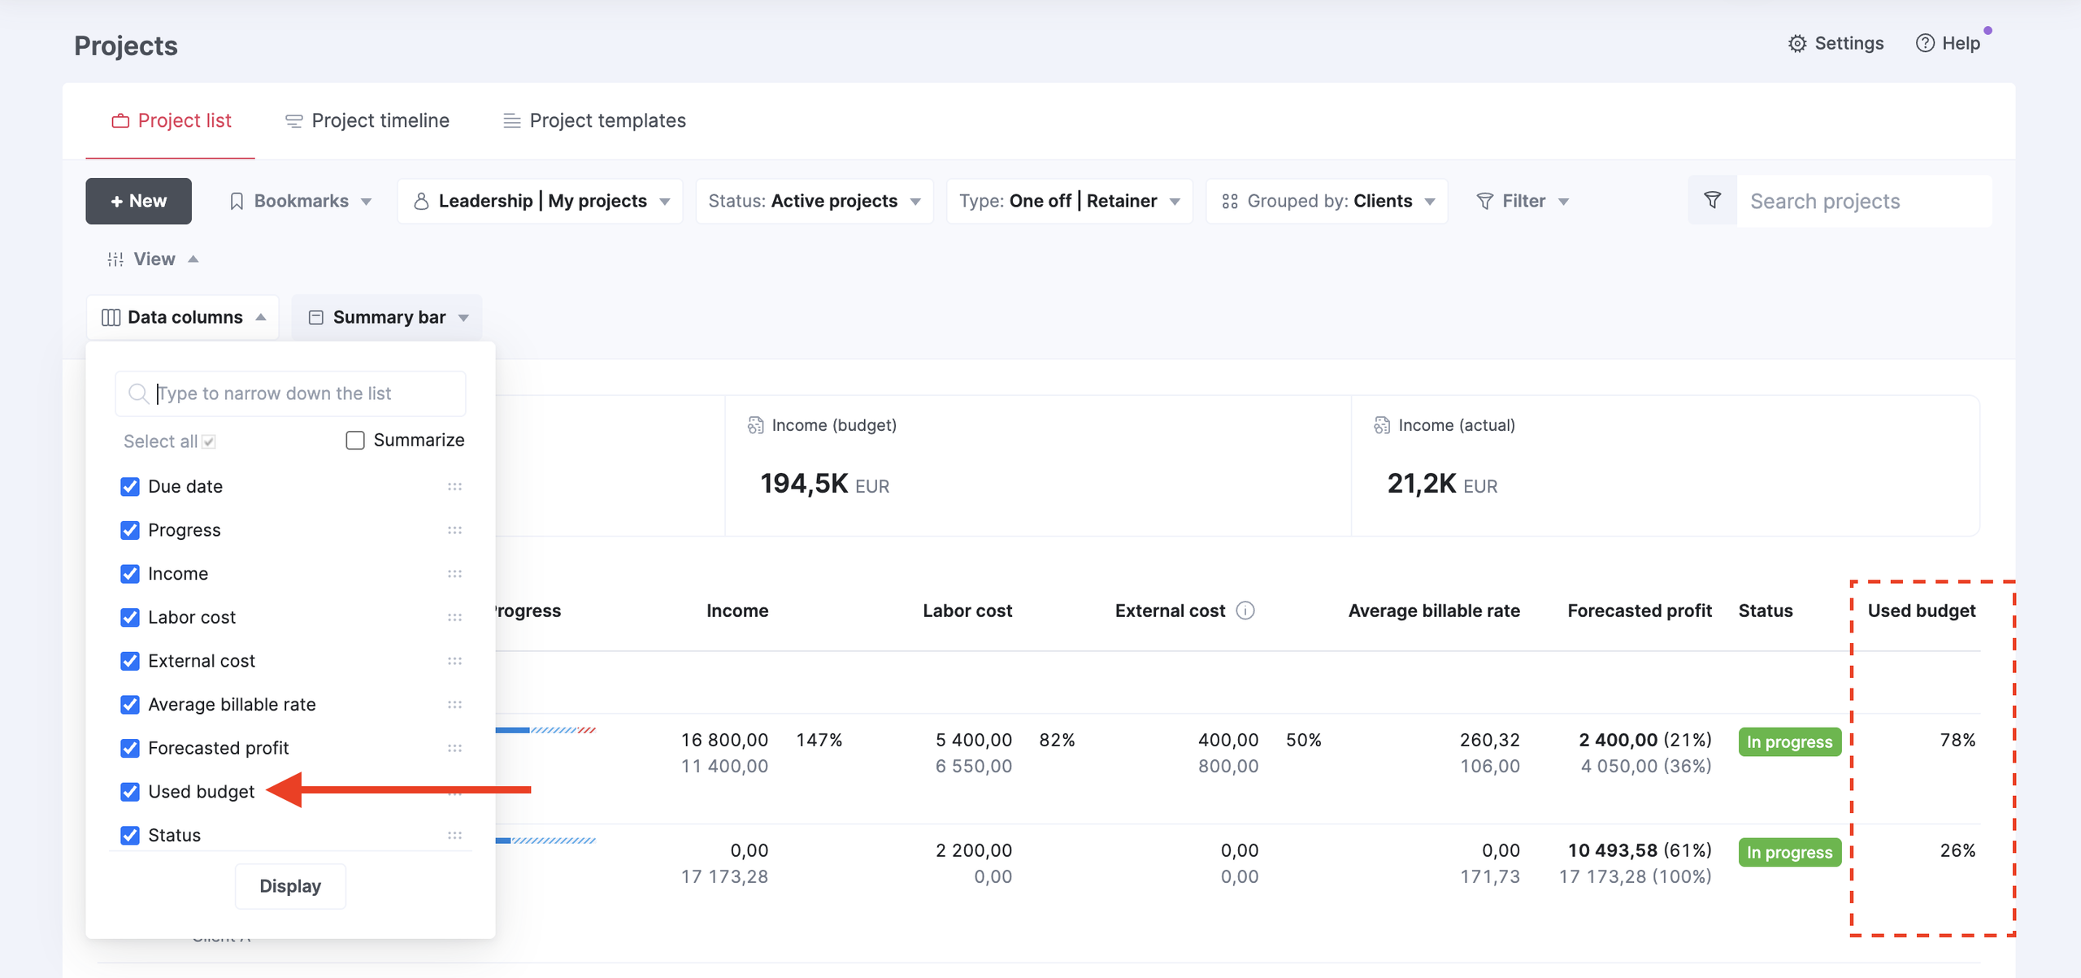The width and height of the screenshot is (2081, 978).
Task: Click the Help question mark icon
Action: 1924,44
